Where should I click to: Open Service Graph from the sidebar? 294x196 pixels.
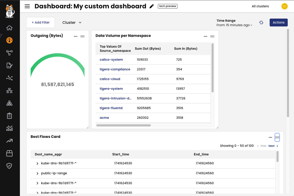(x=9, y=53)
